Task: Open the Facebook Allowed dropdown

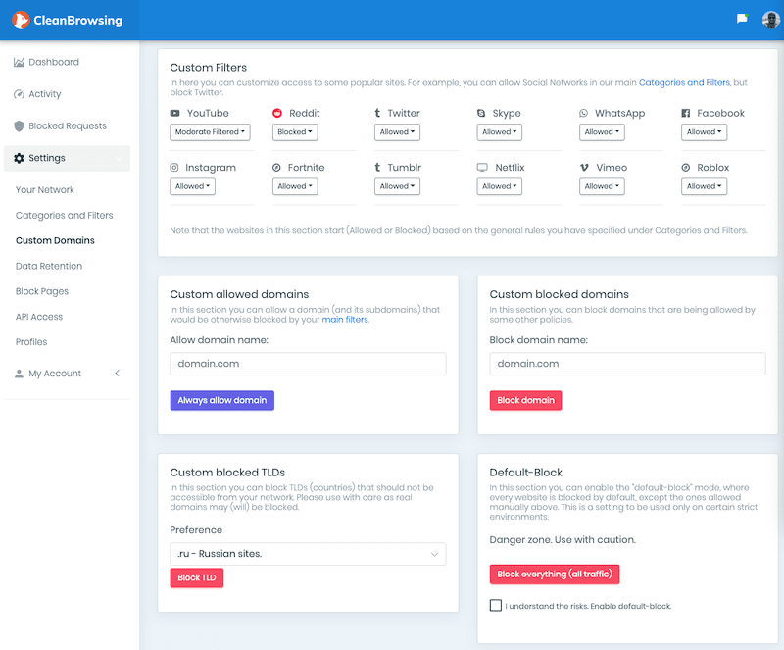Action: coord(704,132)
